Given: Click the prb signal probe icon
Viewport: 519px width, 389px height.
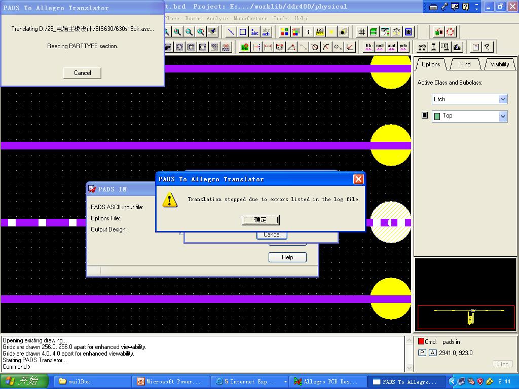Looking at the screenshot, I should [403, 47].
